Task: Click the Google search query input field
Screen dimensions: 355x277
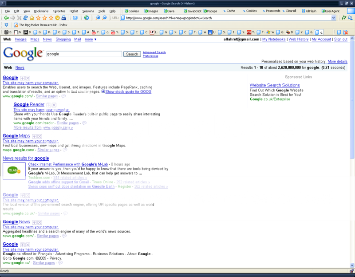Action: click(x=83, y=54)
